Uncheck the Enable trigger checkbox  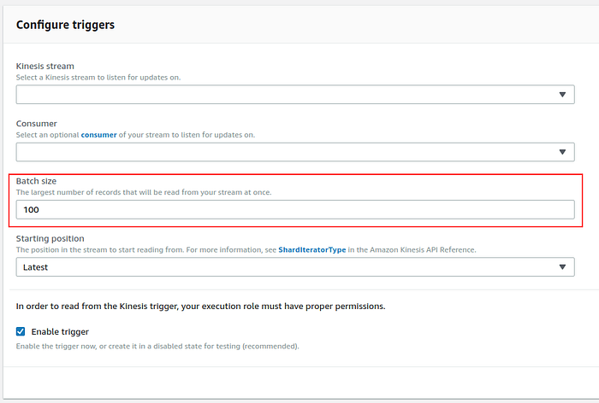(x=21, y=331)
